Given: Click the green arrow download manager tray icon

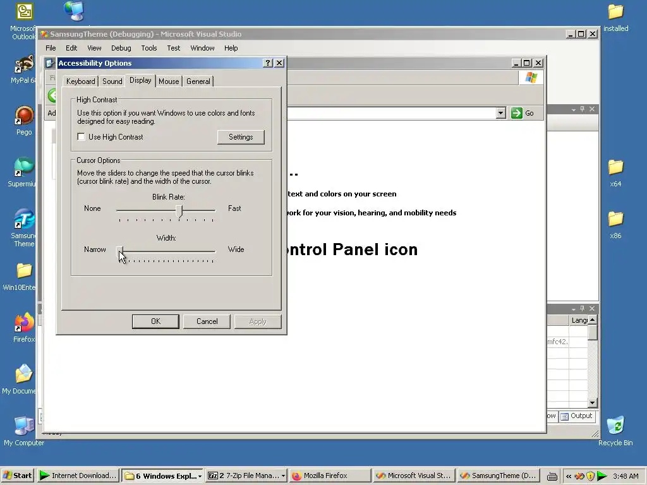Looking at the screenshot, I should tap(602, 476).
